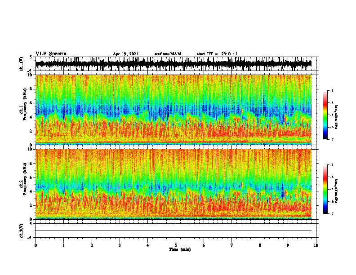The height and width of the screenshot is (275, 356).
Task: Click the "Time (min)" axis label
Action: (x=180, y=249)
